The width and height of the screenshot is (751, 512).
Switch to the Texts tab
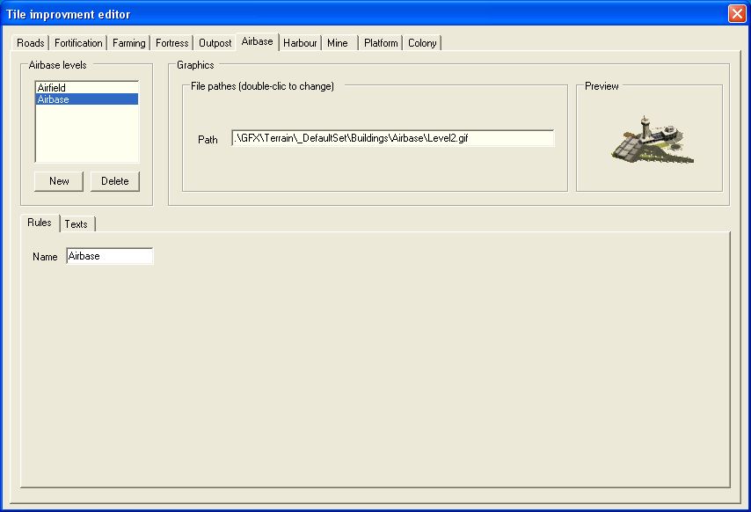pos(77,224)
